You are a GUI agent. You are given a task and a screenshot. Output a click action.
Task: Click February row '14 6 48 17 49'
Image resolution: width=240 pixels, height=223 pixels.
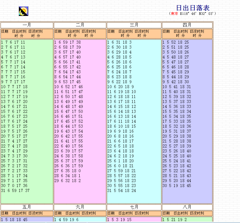coord(69,107)
